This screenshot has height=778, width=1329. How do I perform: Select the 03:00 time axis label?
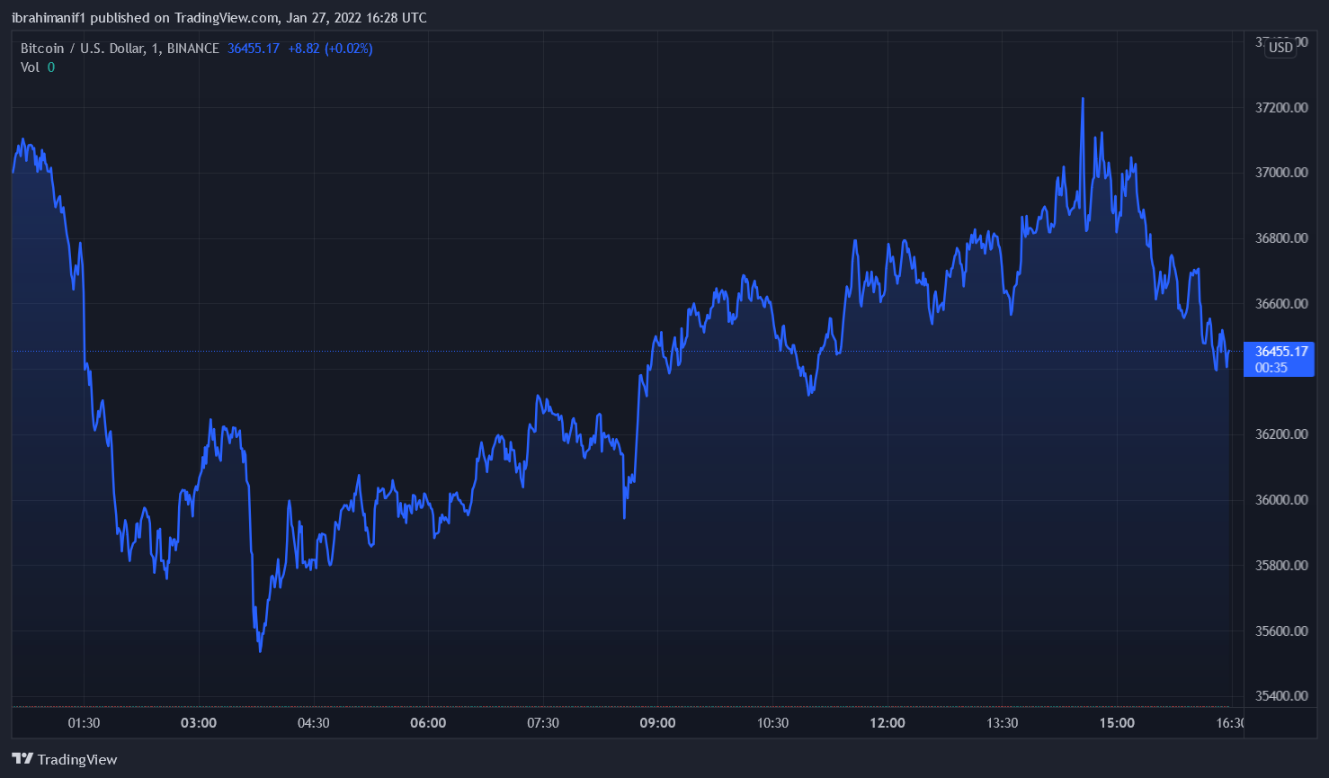pyautogui.click(x=199, y=723)
